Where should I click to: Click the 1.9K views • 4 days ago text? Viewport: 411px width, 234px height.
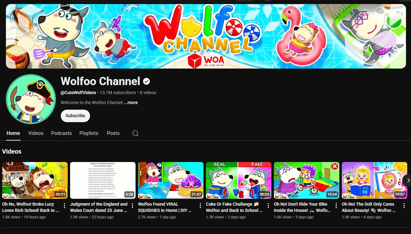click(x=362, y=217)
